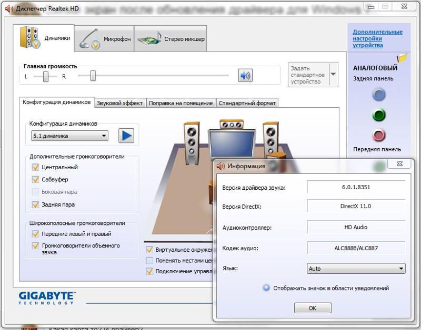The image size is (421, 330).
Task: Toggle Громкоговорители объемного звука checkbox
Action: [x=35, y=245]
